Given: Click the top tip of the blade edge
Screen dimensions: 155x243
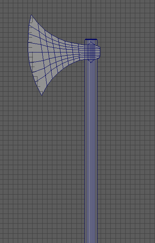Looking at the screenshot, I should (31, 15).
